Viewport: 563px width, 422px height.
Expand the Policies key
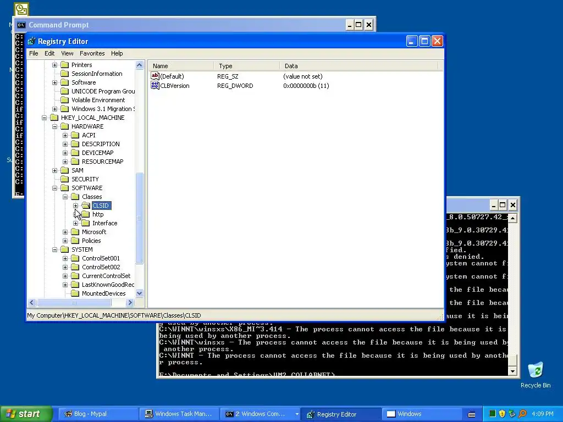[x=65, y=241]
